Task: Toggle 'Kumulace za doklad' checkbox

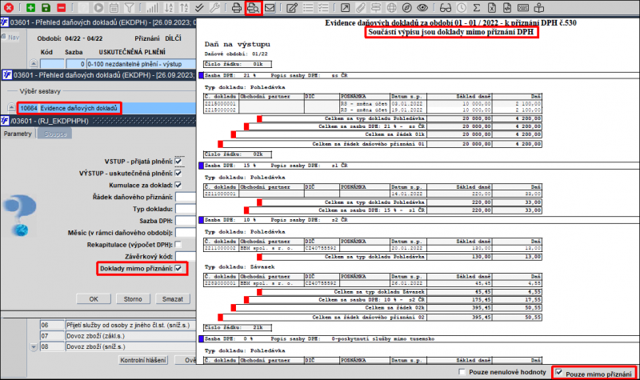Action: click(x=178, y=185)
